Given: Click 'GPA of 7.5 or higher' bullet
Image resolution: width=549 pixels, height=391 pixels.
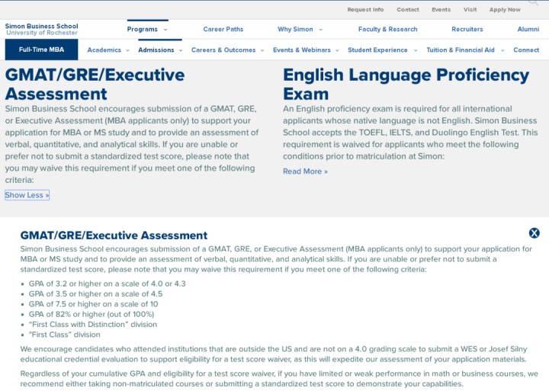Looking at the screenshot, I should coord(93,304).
